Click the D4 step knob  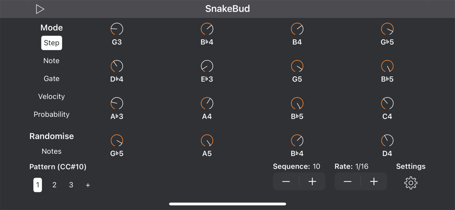coord(387,140)
